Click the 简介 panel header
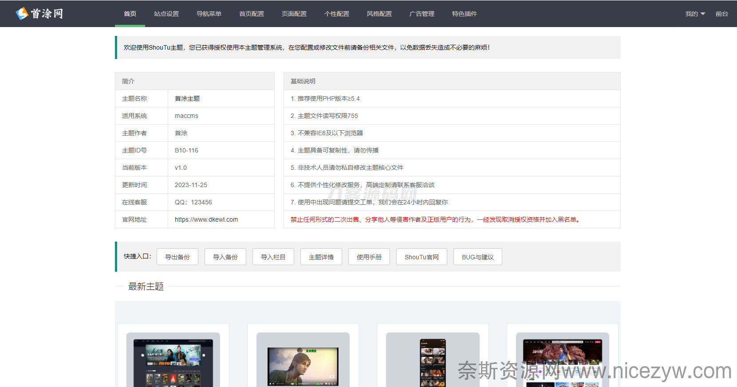737x387 pixels. (195, 81)
